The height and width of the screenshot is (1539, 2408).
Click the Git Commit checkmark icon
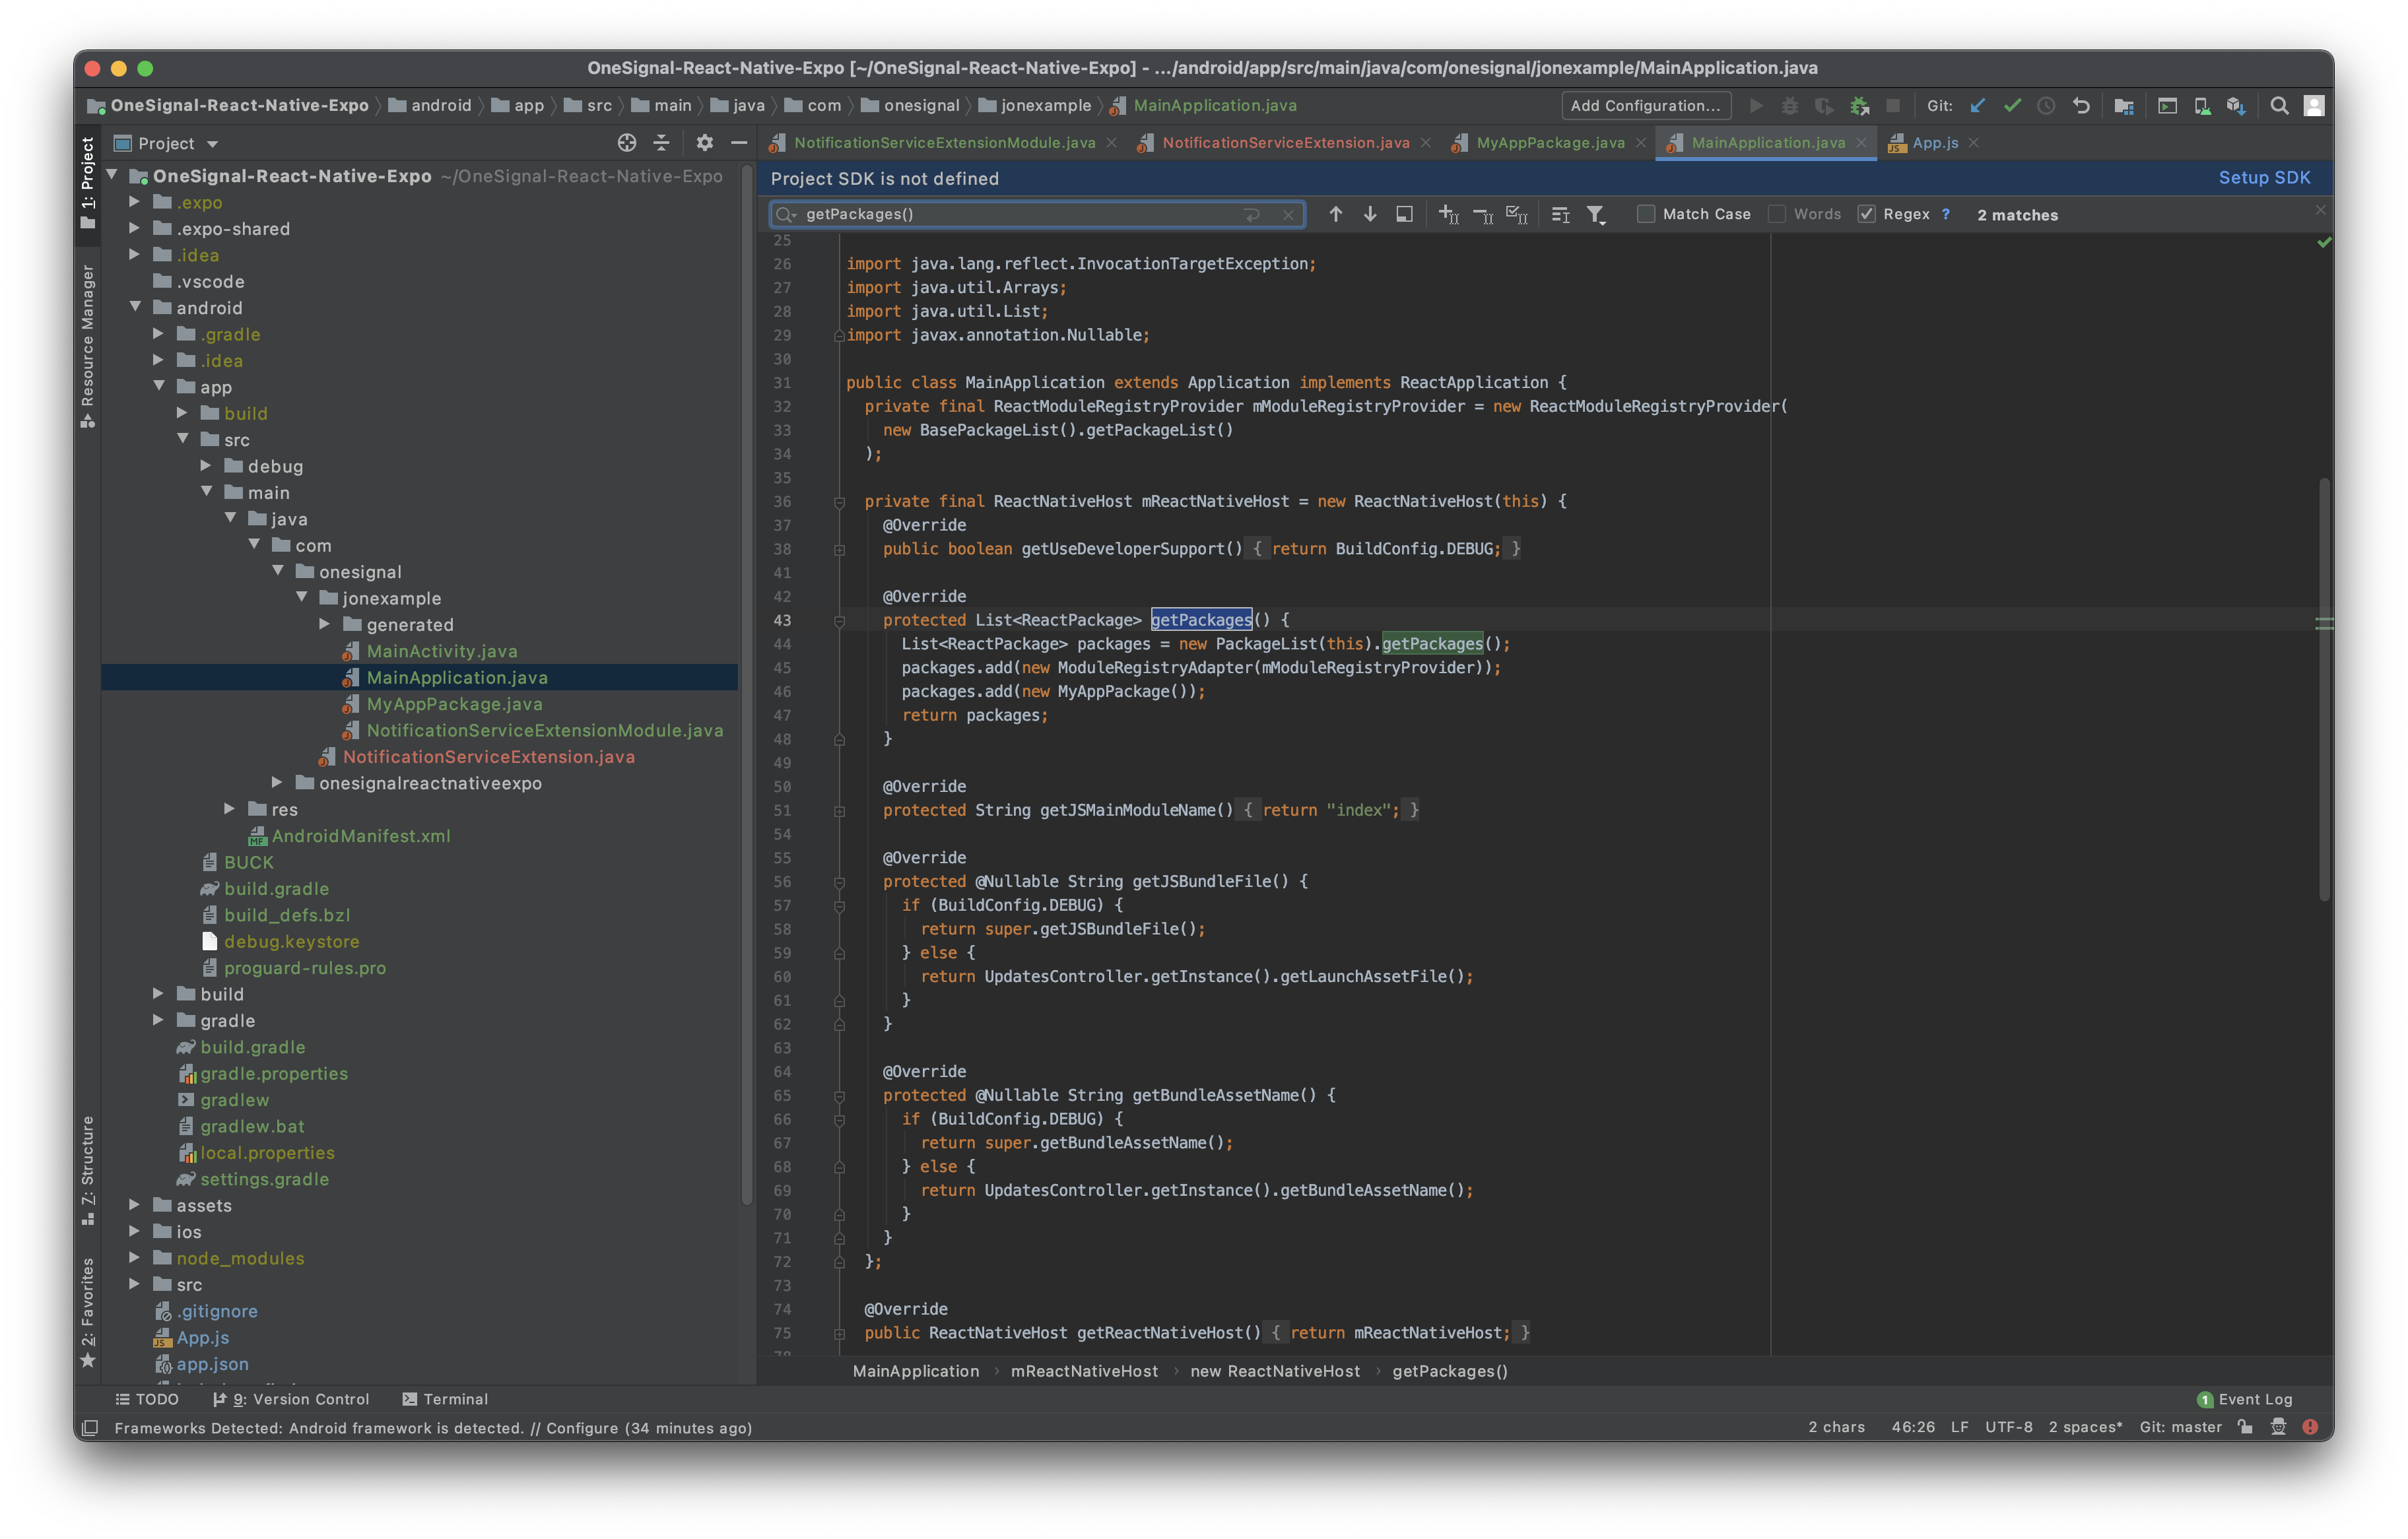(2012, 106)
